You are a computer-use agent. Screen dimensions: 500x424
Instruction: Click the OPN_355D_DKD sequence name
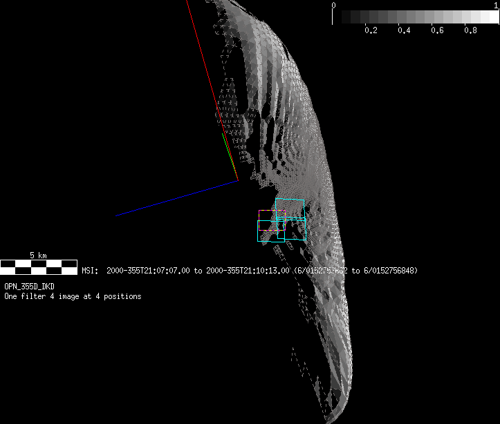29,287
